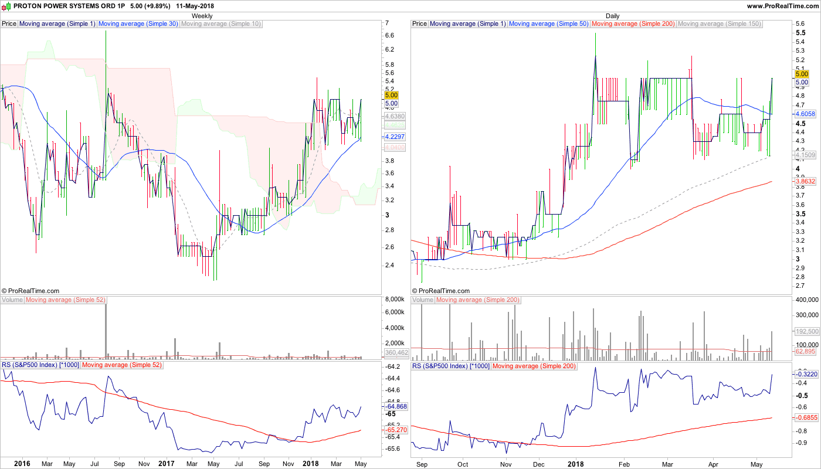Viewport: 821px width, 469px height.
Task: Click the -64.868 relative strength value tag
Action: pos(395,406)
